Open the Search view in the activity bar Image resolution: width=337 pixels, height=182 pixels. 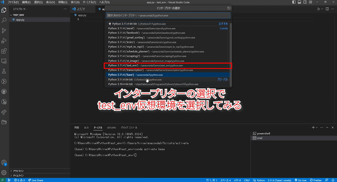pos(4,21)
